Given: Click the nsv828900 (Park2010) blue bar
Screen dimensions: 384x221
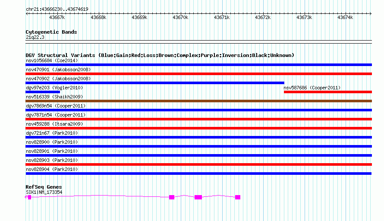Looking at the screenshot, I should tap(198, 146).
